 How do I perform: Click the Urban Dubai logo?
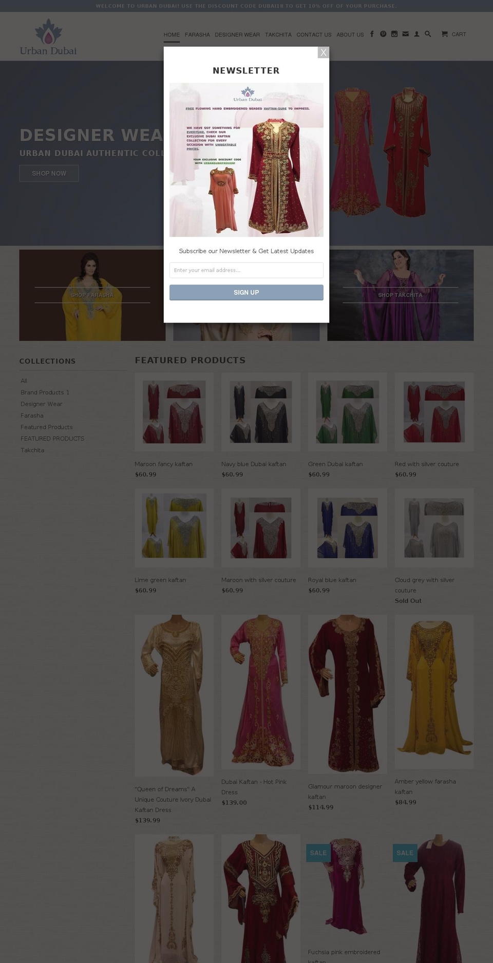[48, 37]
